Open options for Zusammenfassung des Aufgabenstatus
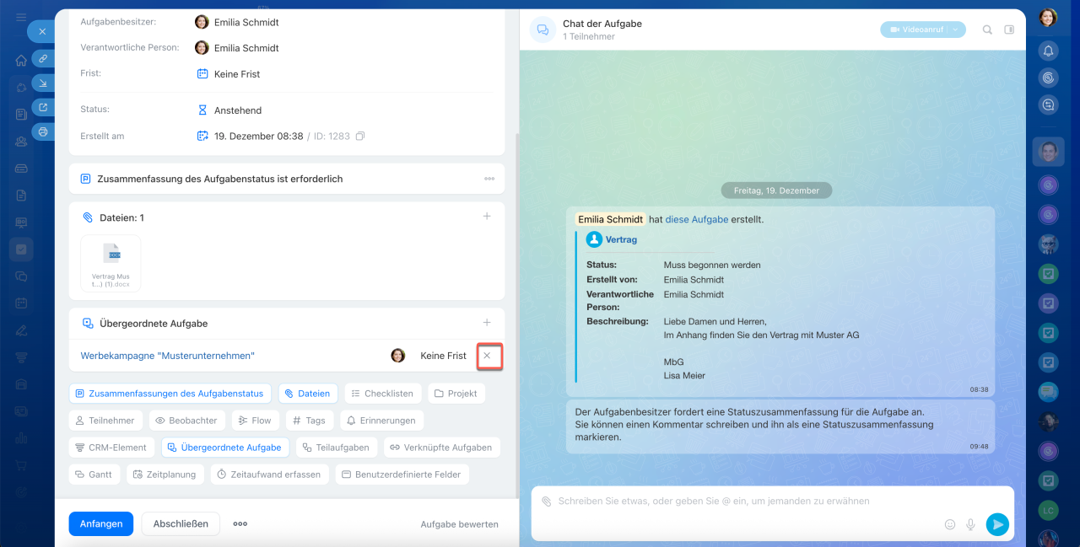Viewport: 1080px width, 547px height. [x=489, y=179]
